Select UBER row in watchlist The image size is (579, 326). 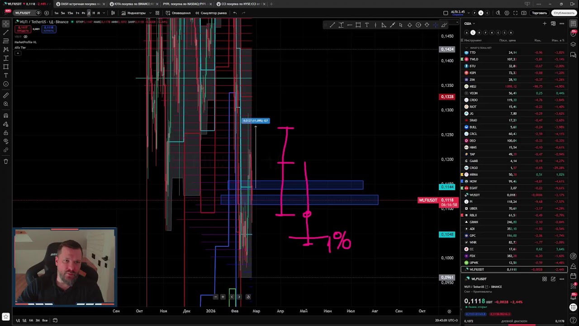(x=514, y=209)
